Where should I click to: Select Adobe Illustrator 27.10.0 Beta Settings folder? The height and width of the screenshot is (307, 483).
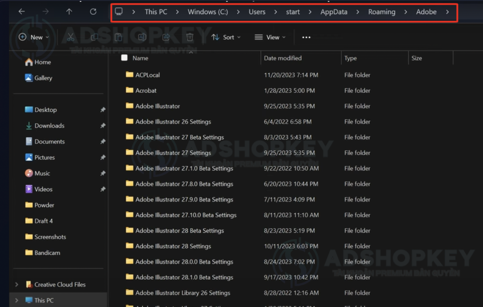click(x=181, y=215)
